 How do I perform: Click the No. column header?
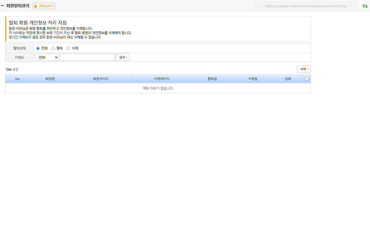point(17,79)
